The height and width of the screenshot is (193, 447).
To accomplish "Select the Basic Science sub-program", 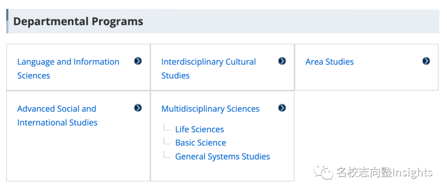I will point(201,143).
